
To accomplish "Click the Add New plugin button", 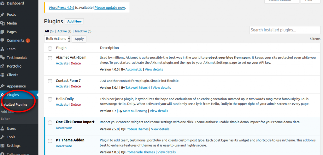I will pos(74,21).
